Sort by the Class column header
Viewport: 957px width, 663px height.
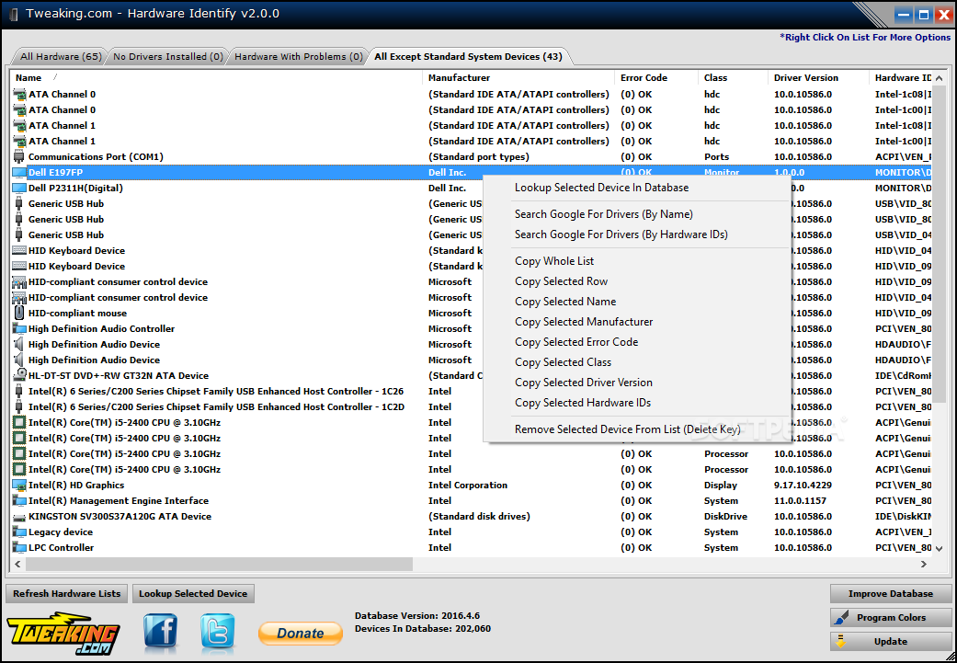pyautogui.click(x=733, y=78)
